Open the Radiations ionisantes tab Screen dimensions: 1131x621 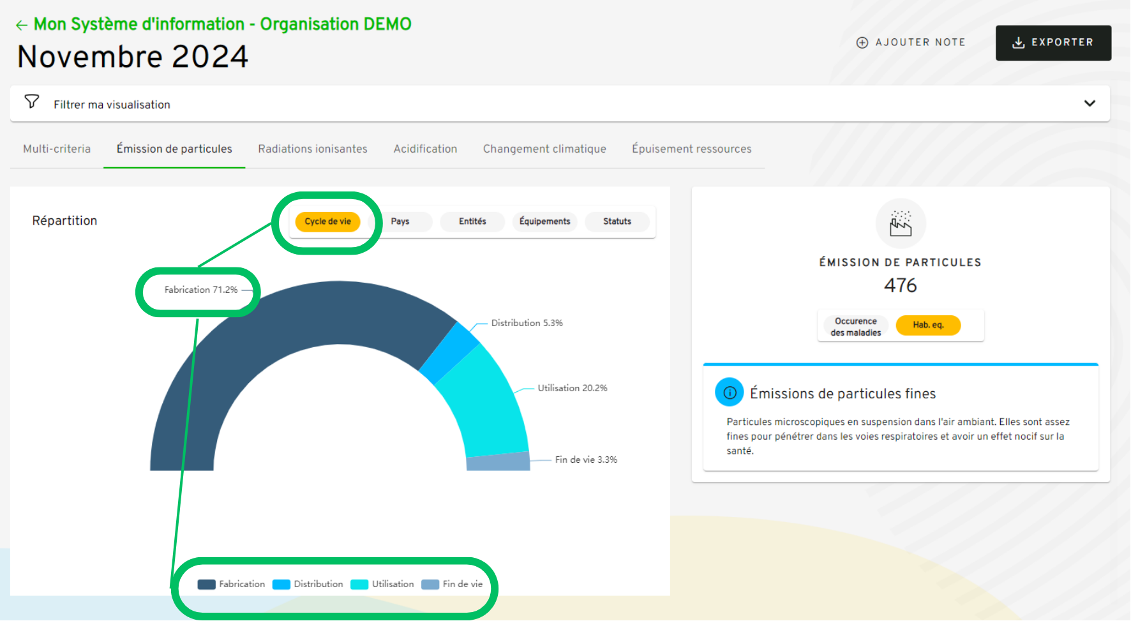point(313,149)
